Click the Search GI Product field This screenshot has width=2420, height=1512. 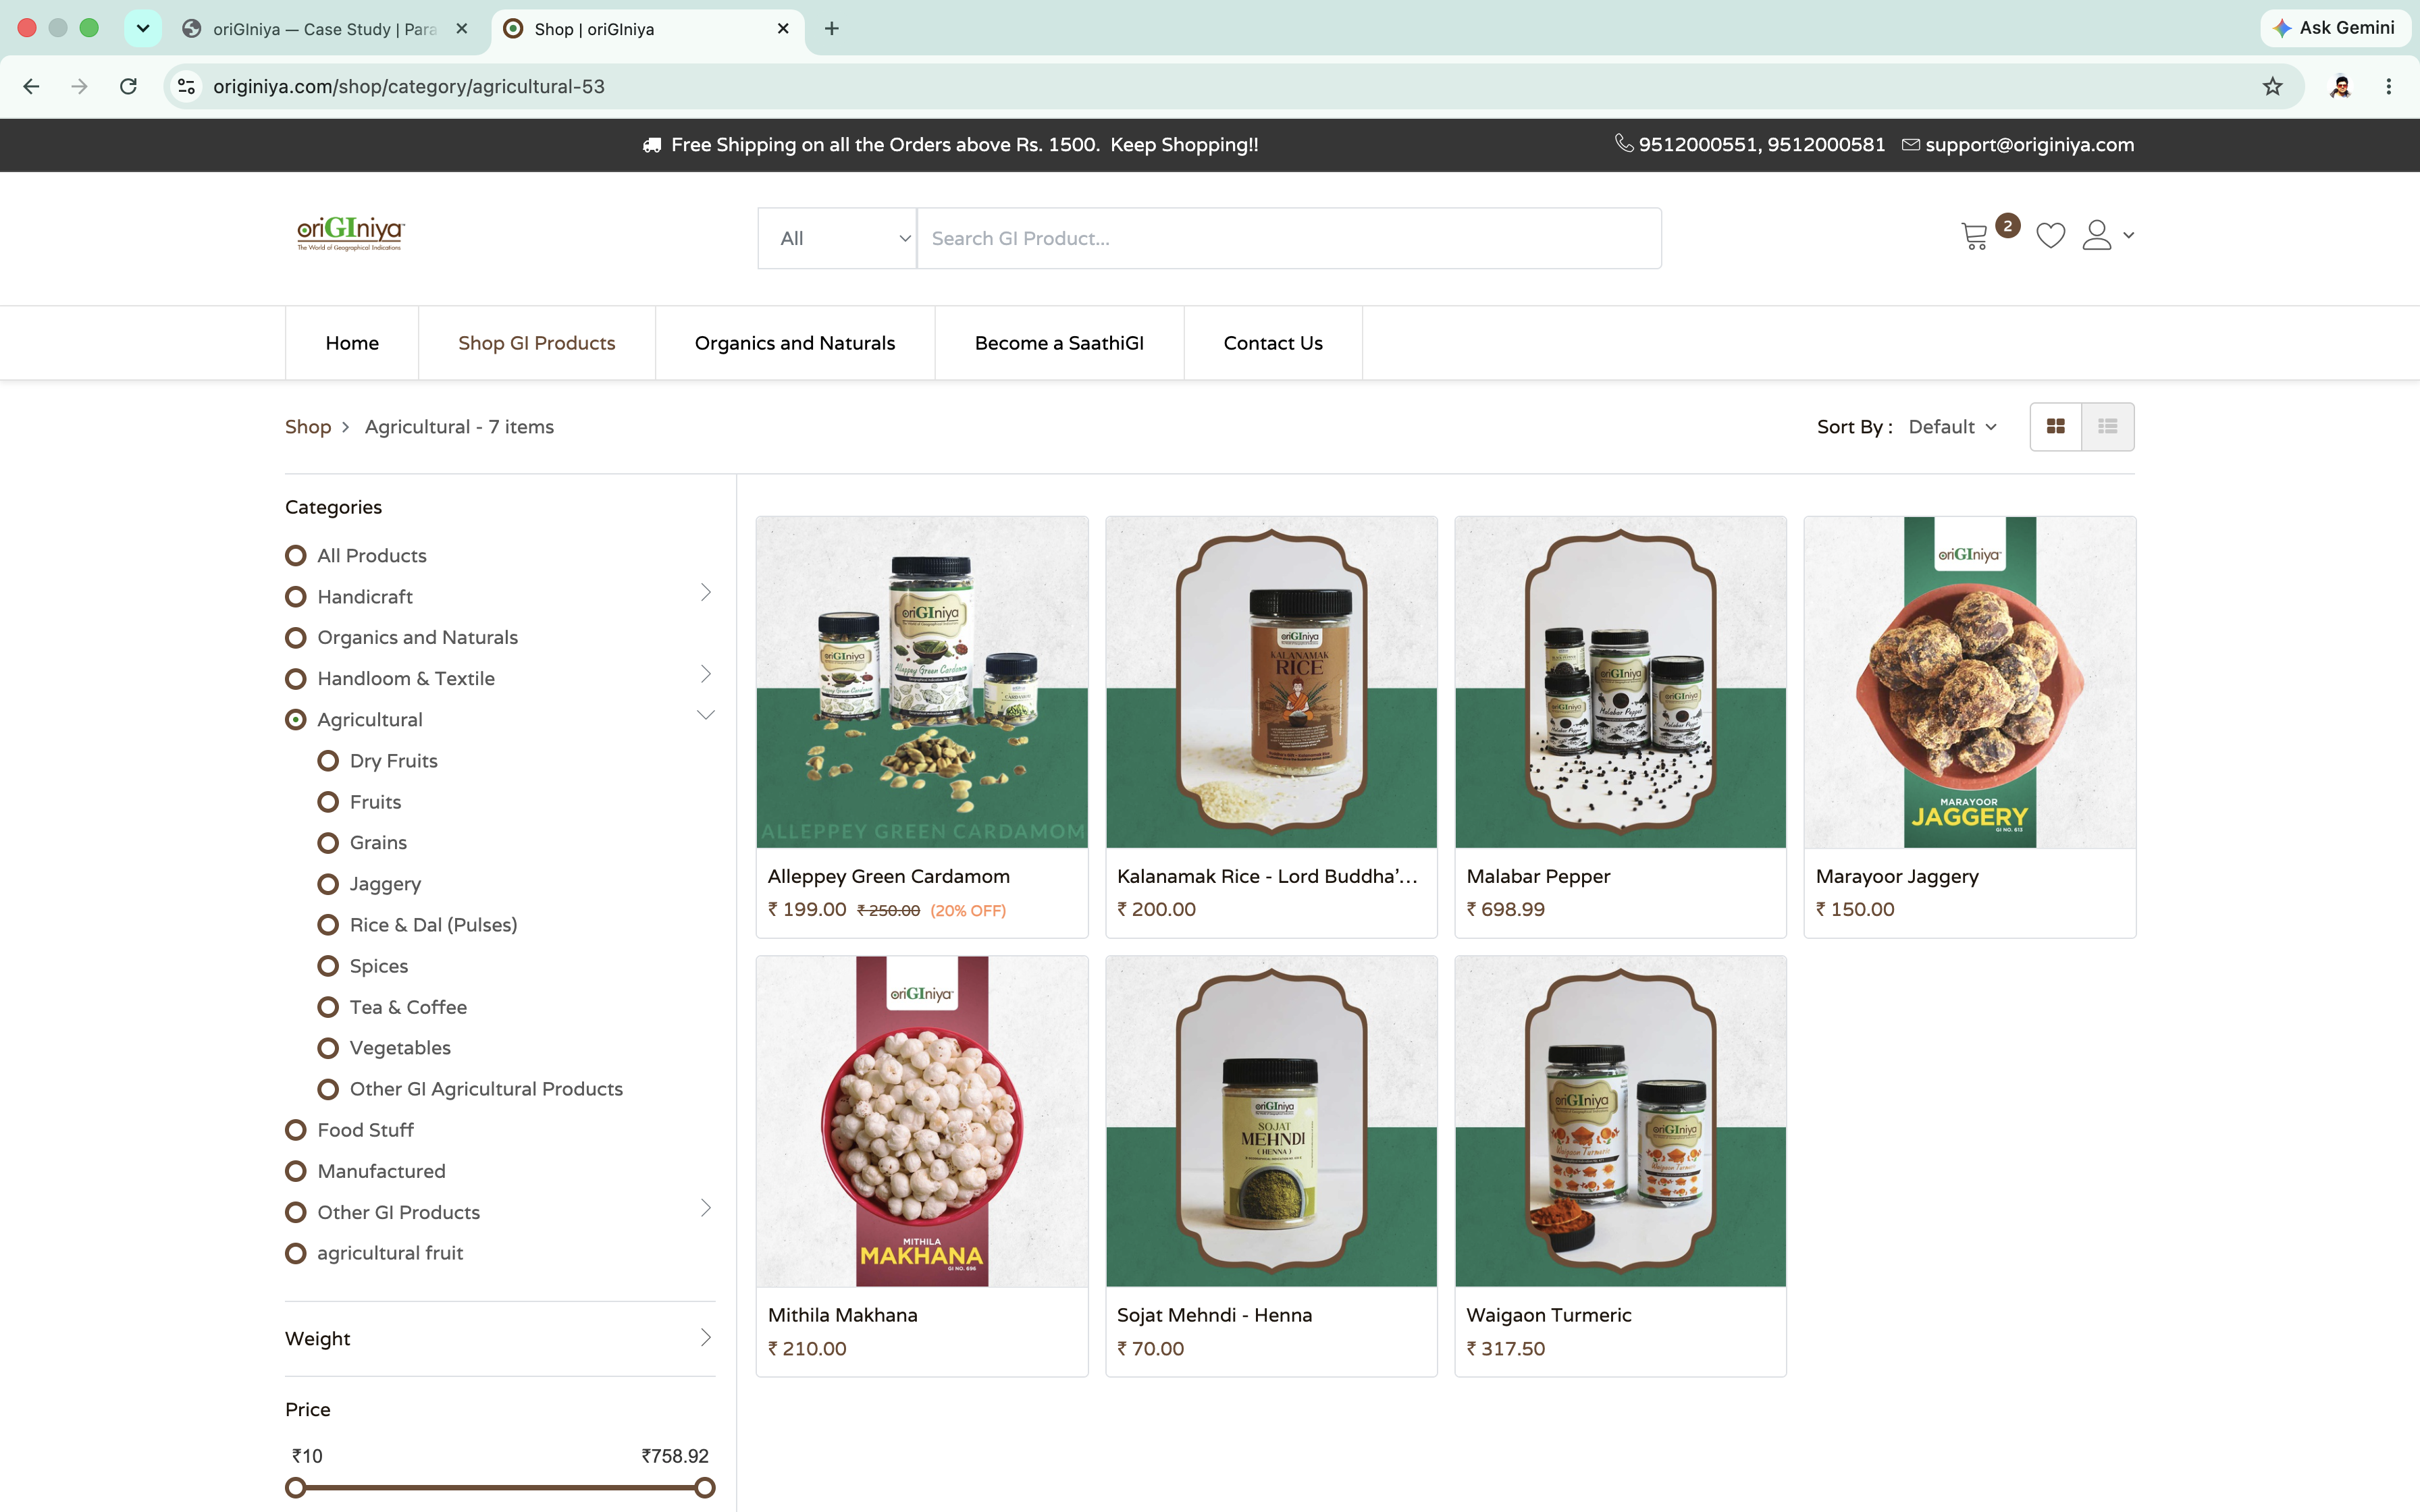(1289, 238)
